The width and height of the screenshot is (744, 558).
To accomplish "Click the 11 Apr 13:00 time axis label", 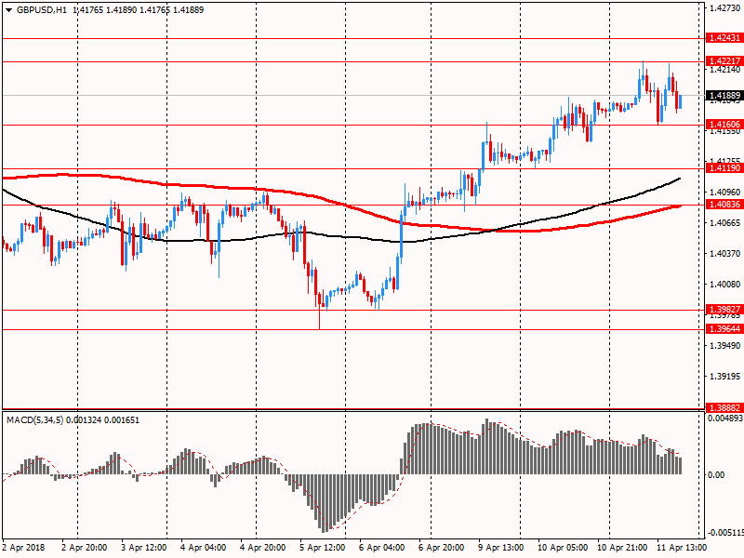I will 682,548.
